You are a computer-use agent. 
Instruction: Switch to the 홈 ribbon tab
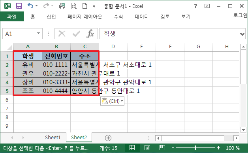33,17
